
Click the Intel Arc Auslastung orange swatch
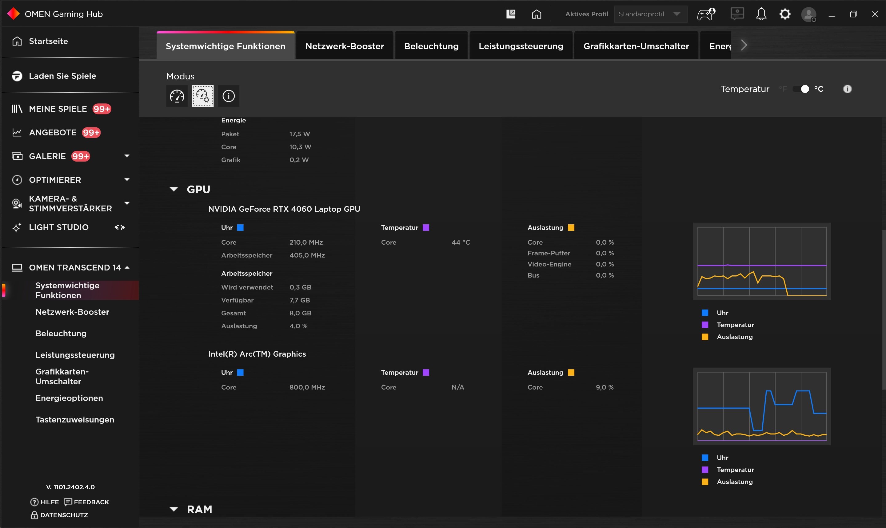pyautogui.click(x=571, y=373)
